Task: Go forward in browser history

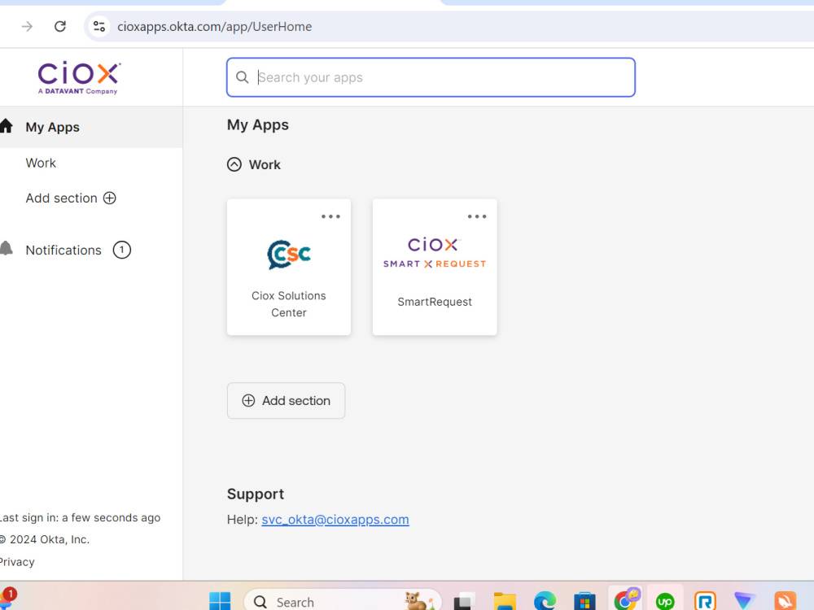Action: pos(27,27)
